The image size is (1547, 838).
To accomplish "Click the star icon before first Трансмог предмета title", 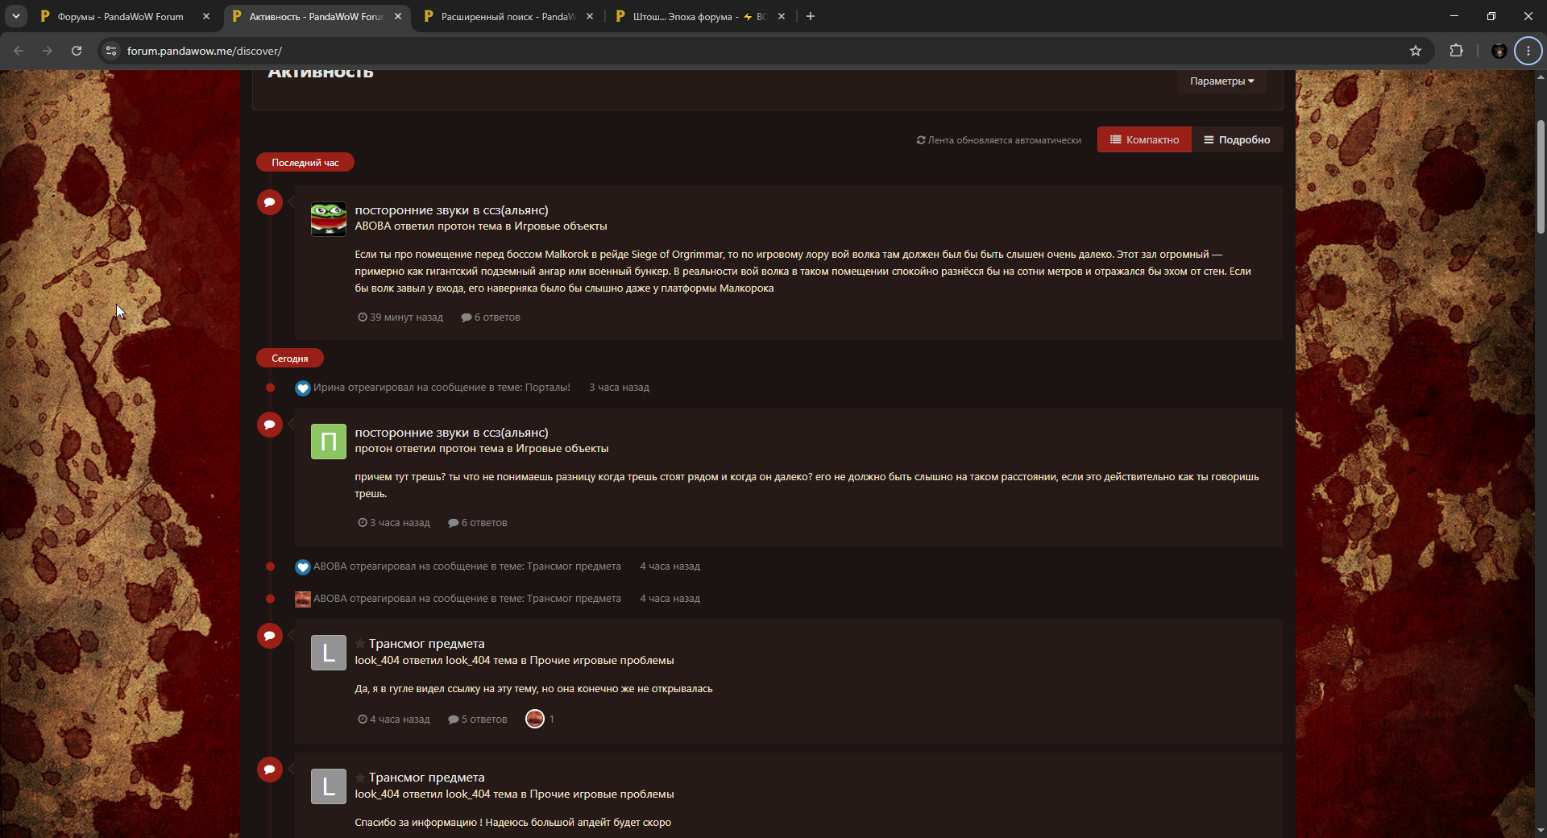I will pyautogui.click(x=360, y=644).
